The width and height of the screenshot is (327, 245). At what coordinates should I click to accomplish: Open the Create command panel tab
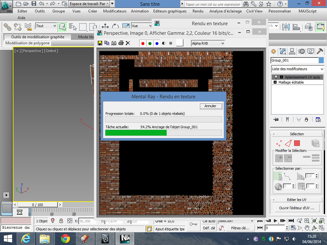point(274,51)
